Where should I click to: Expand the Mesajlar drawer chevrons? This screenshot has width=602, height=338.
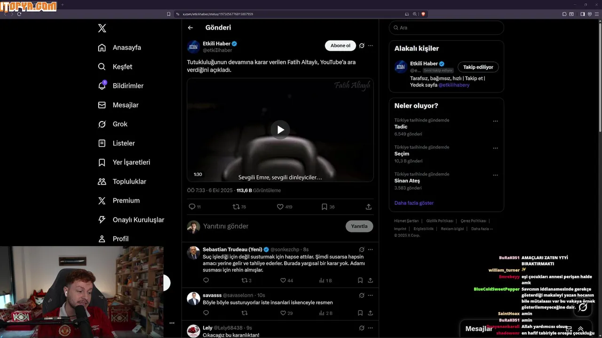click(581, 329)
